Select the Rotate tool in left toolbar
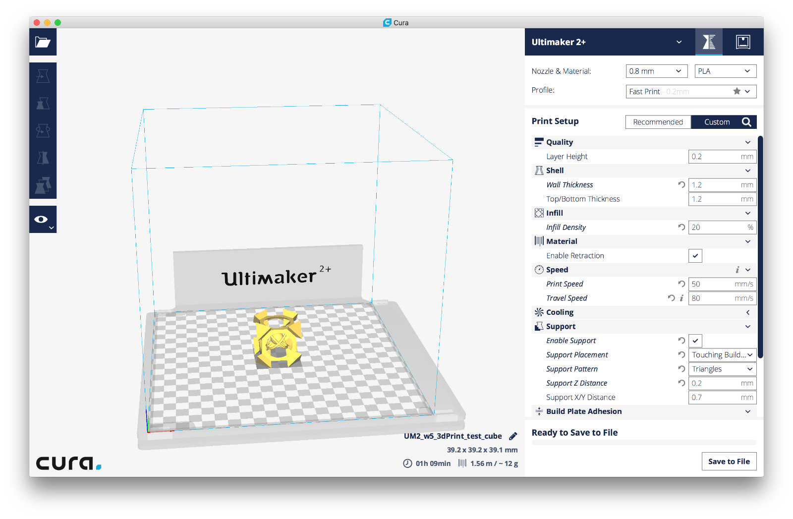Image resolution: width=793 pixels, height=519 pixels. pos(43,130)
